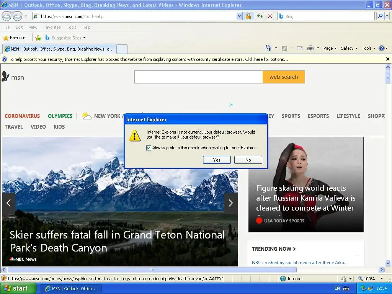Open the Page dropdown menu
Viewport: 392px width, 294px height.
coord(330,48)
